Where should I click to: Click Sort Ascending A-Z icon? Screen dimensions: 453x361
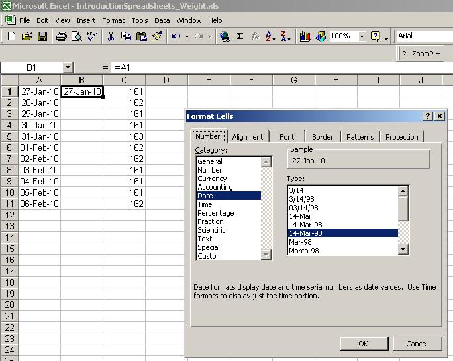coord(270,36)
